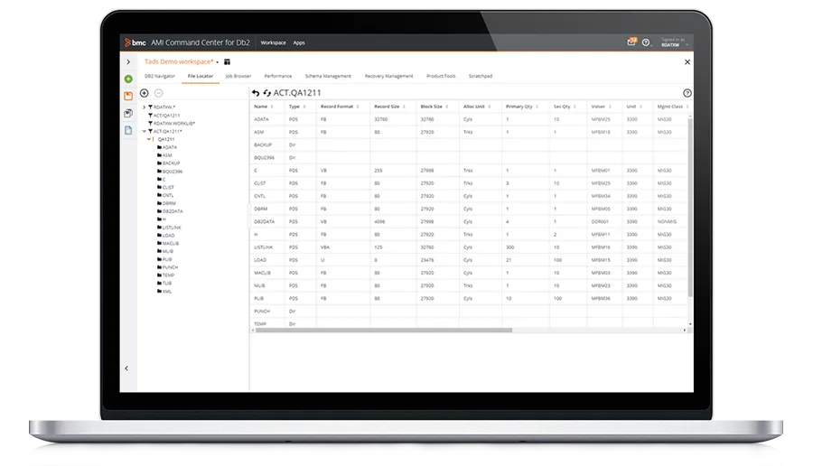Sort by the Unit column header
813x466 pixels.
click(x=631, y=107)
